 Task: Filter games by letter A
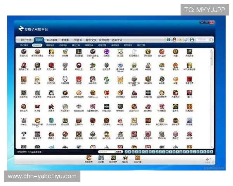pos(126,152)
